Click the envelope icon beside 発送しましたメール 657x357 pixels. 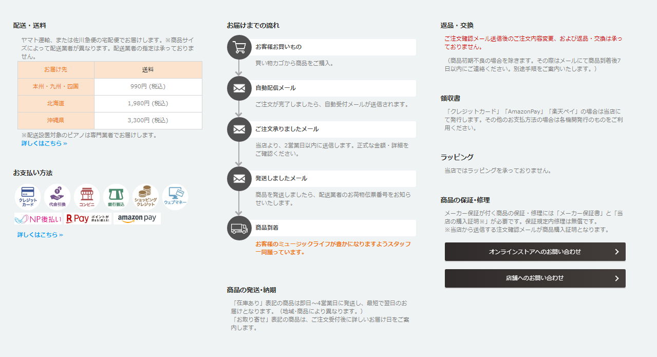click(239, 178)
